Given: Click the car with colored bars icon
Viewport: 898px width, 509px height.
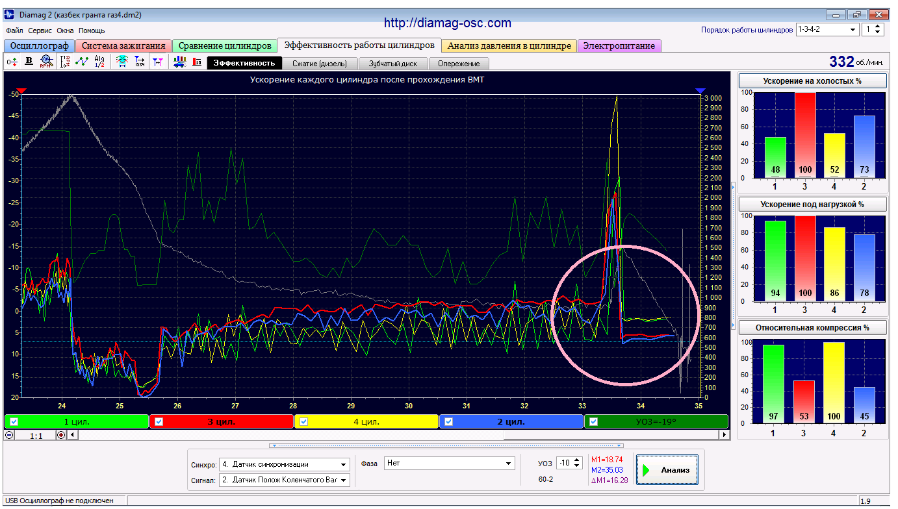Looking at the screenshot, I should tap(180, 62).
